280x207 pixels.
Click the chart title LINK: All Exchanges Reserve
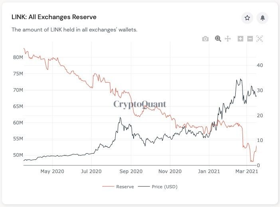[54, 17]
